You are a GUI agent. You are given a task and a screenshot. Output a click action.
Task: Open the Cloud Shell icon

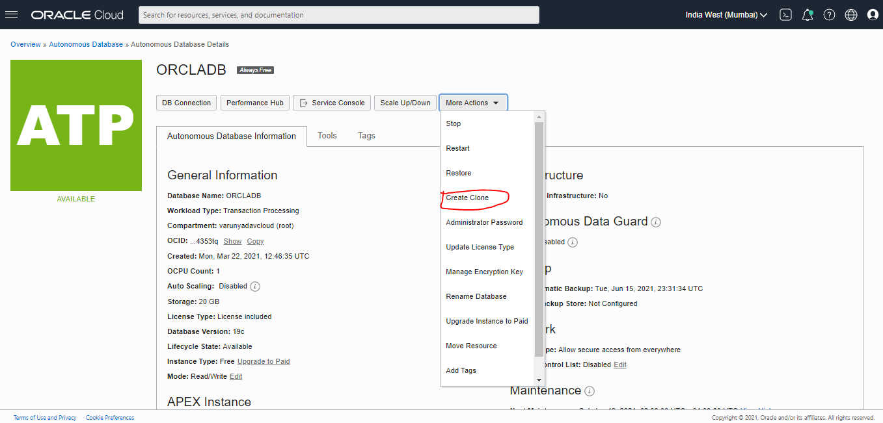click(785, 14)
